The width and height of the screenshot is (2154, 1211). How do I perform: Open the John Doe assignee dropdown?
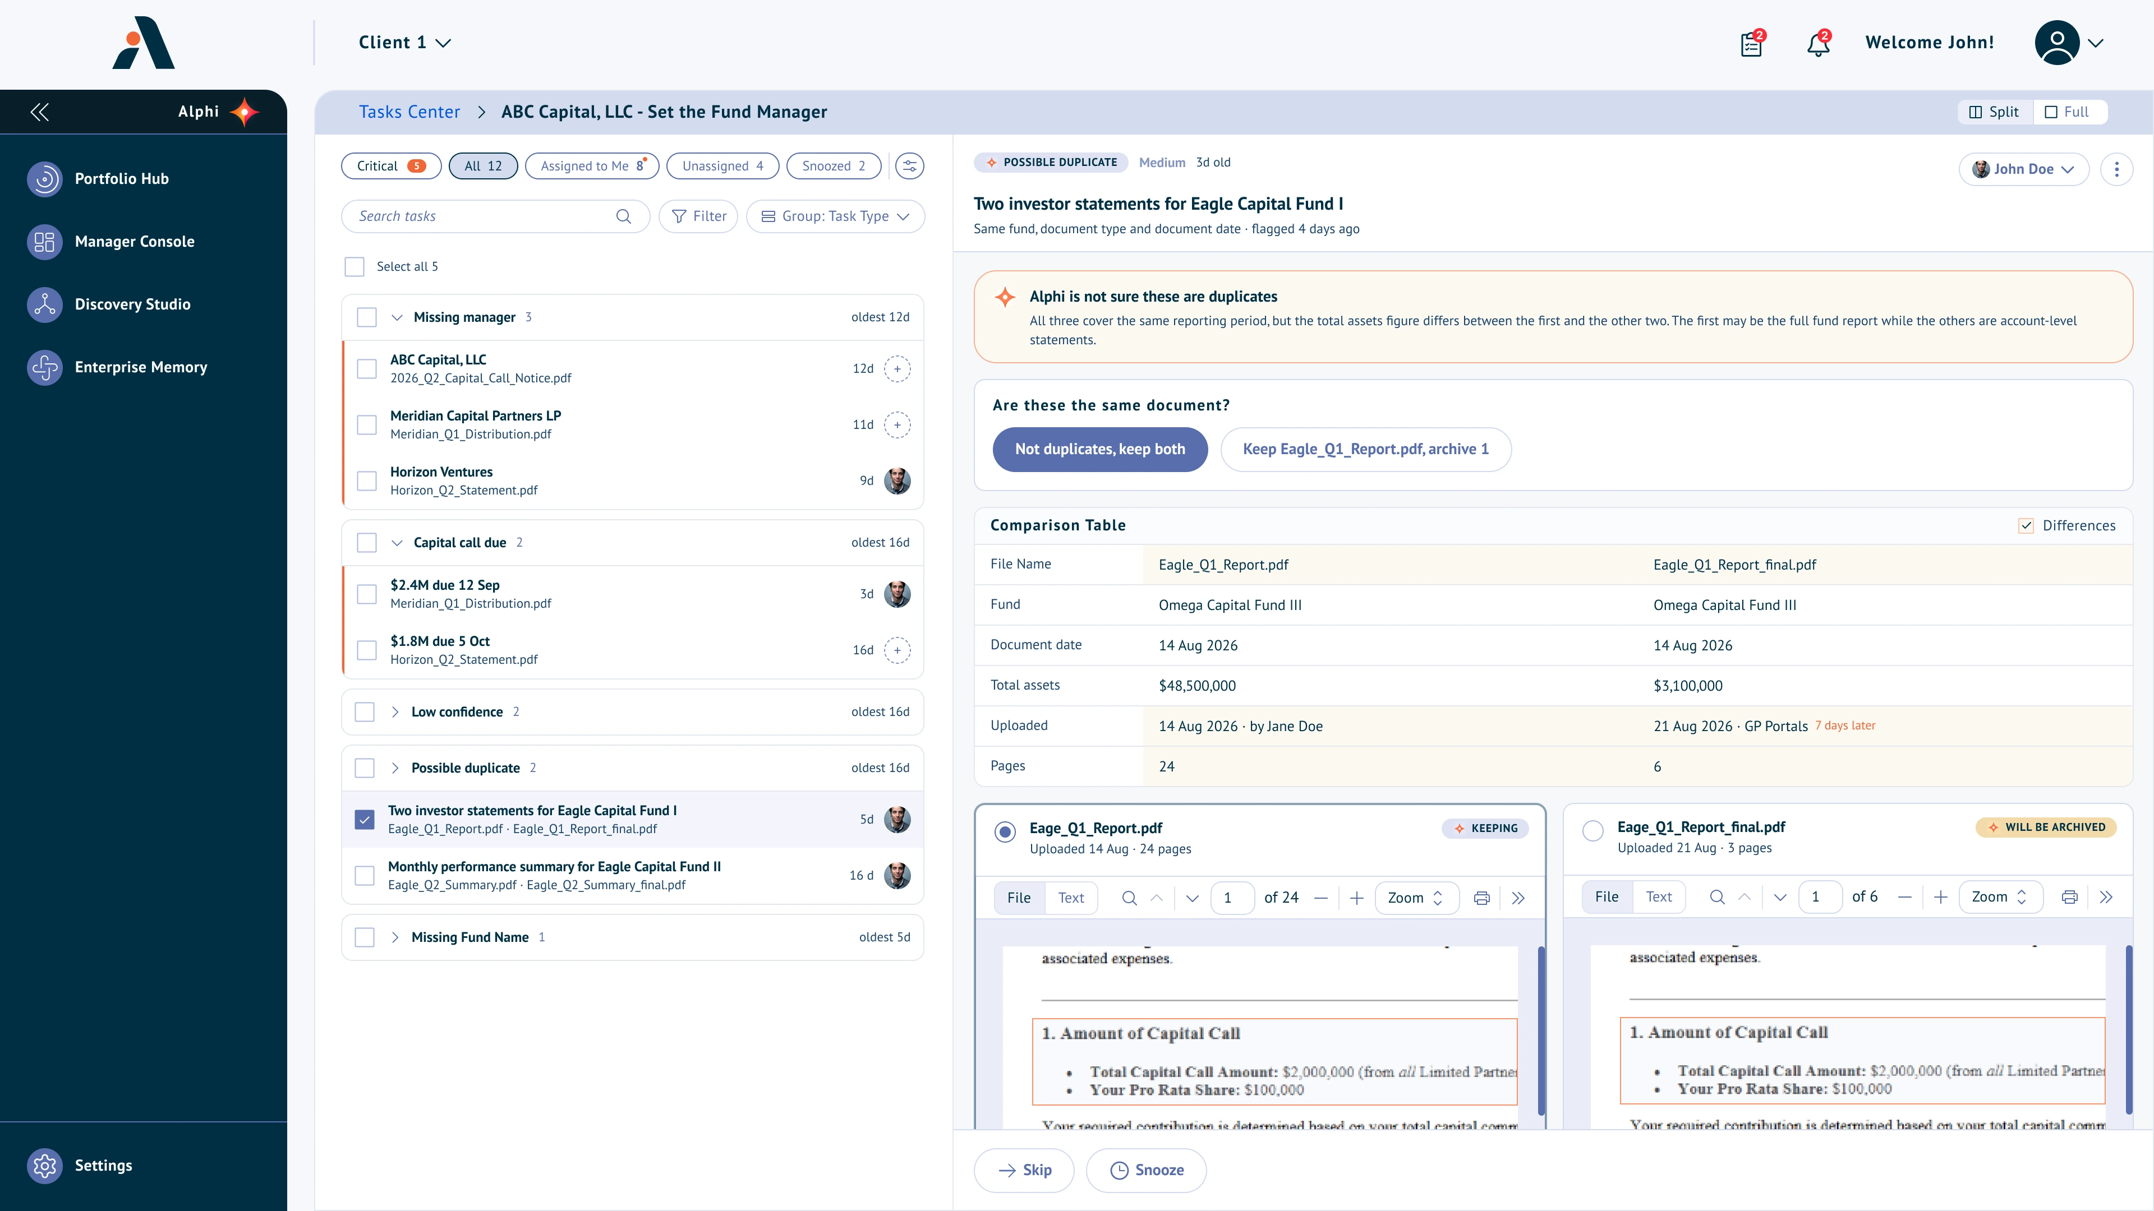[x=2023, y=170]
